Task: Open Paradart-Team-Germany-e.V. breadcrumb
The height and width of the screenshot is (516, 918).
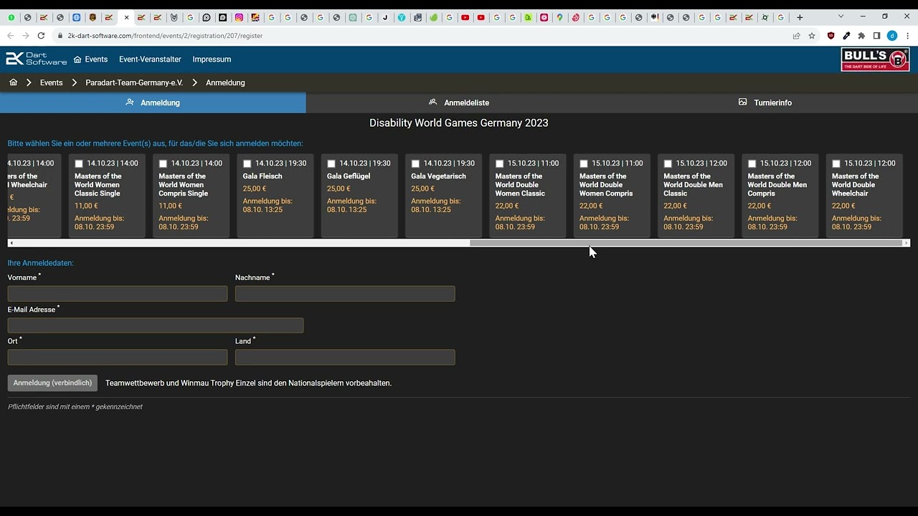Action: (134, 82)
